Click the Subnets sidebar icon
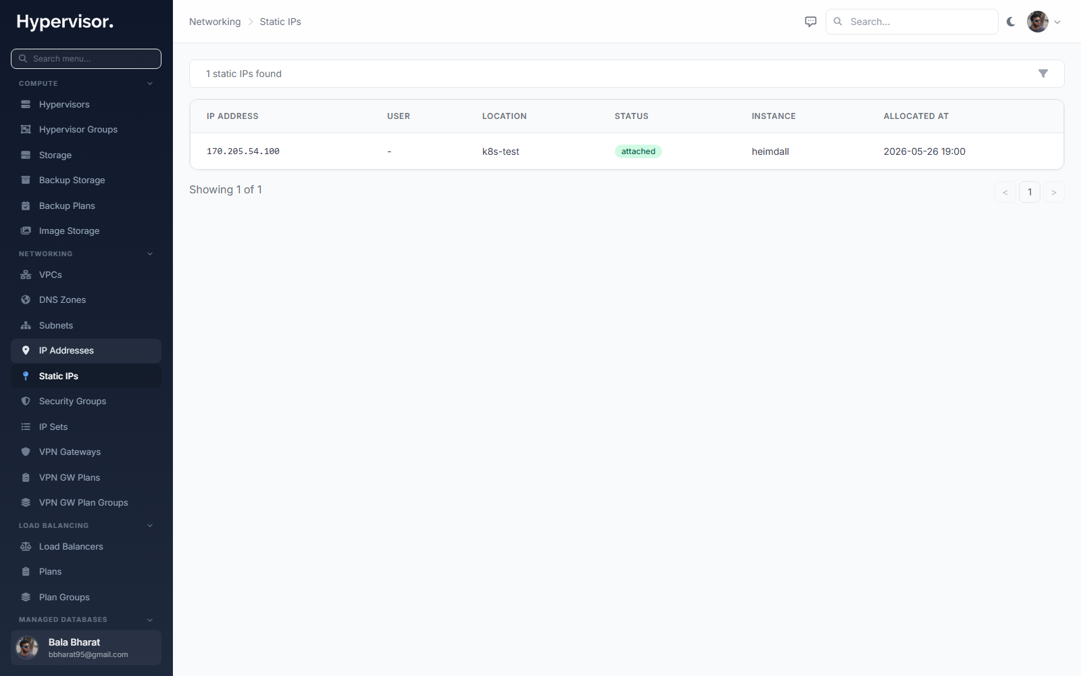1081x676 pixels. coord(26,325)
